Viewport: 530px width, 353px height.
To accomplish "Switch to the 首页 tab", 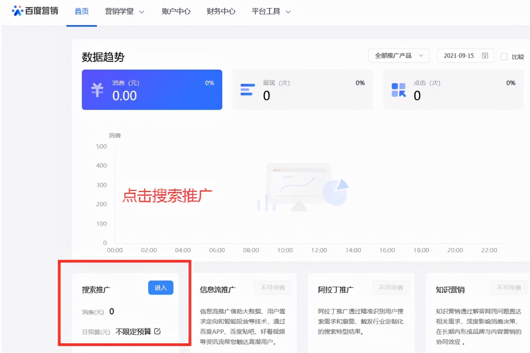I will (x=81, y=12).
